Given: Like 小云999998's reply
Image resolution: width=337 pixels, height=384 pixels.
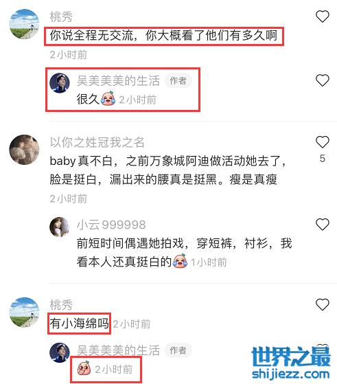Looking at the screenshot, I should (x=323, y=225).
